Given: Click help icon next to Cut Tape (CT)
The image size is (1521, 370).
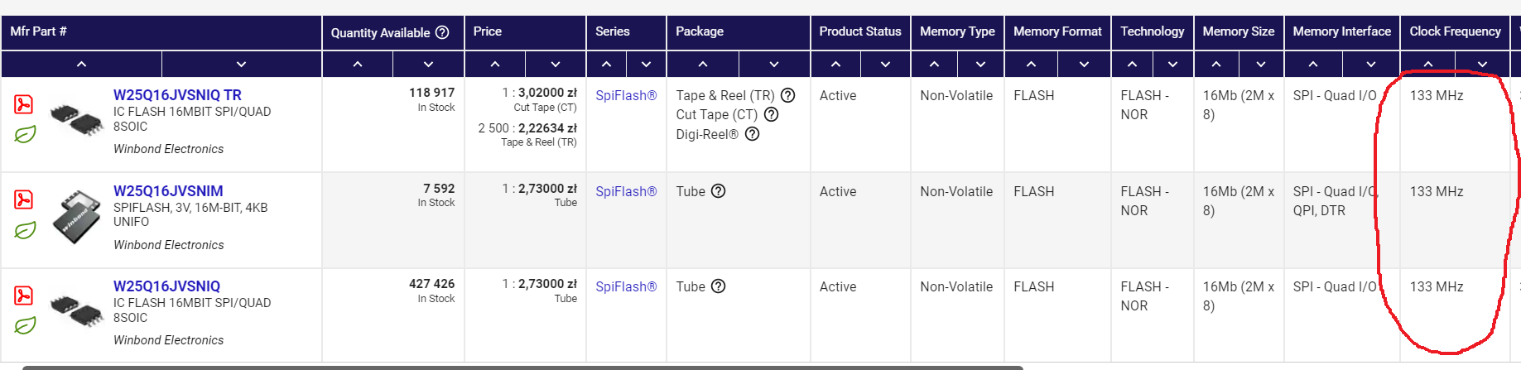Looking at the screenshot, I should click(x=771, y=114).
